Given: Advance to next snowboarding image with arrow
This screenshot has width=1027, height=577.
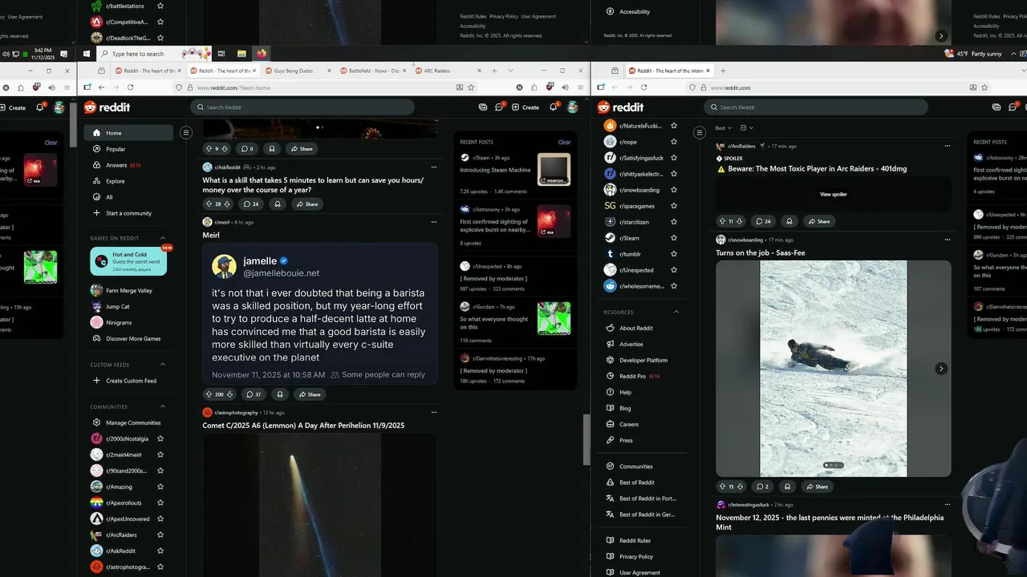Looking at the screenshot, I should click(941, 369).
